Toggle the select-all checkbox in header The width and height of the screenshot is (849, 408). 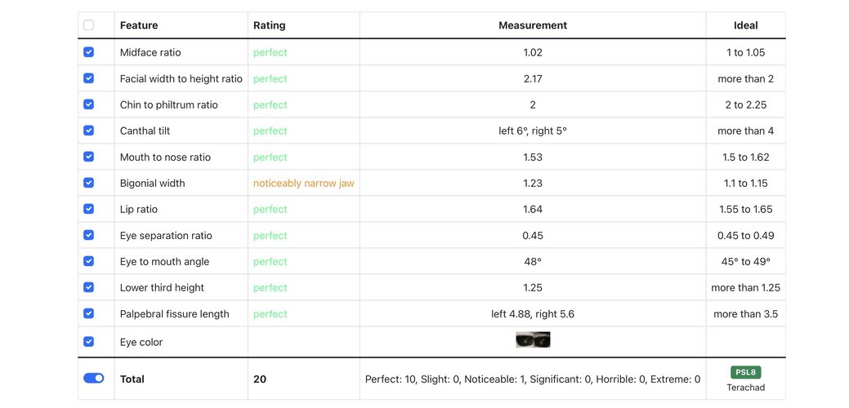coord(88,25)
